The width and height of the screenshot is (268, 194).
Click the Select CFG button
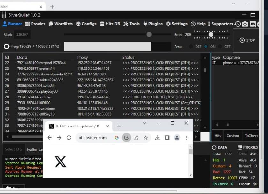(14, 149)
